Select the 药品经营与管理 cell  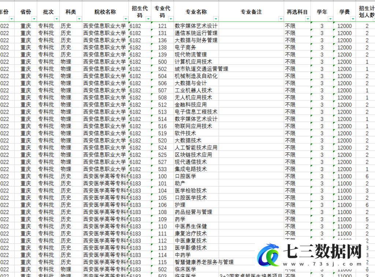pos(196,212)
